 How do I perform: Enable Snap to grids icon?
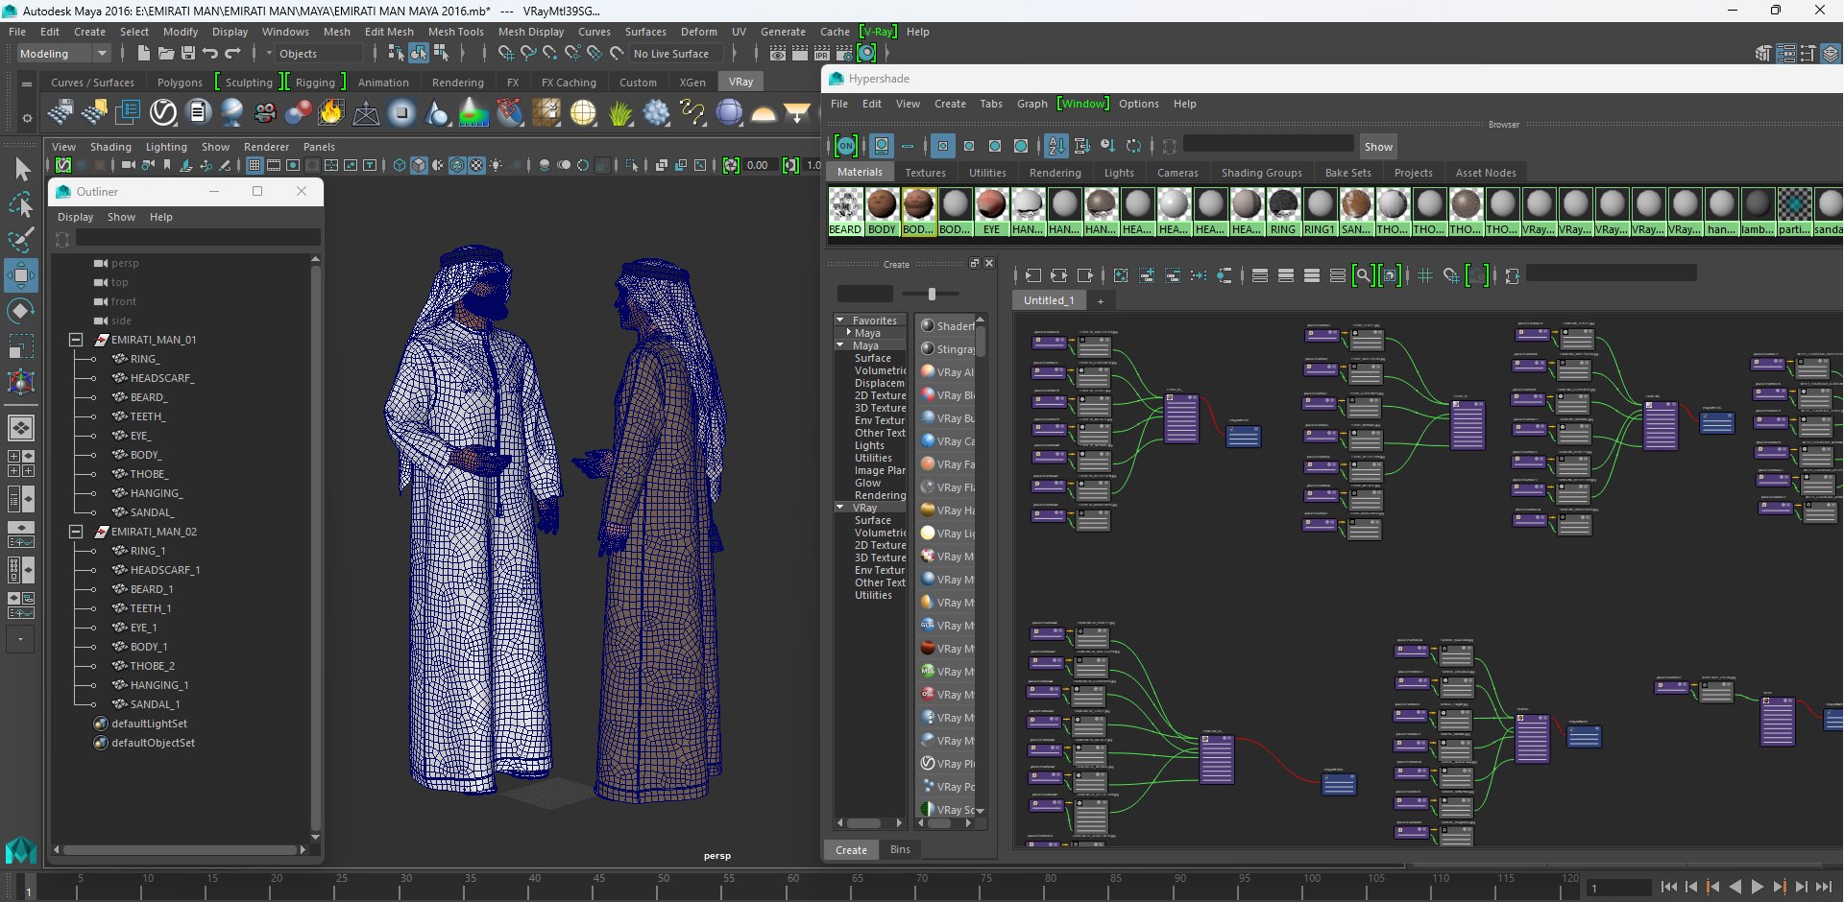click(x=505, y=54)
